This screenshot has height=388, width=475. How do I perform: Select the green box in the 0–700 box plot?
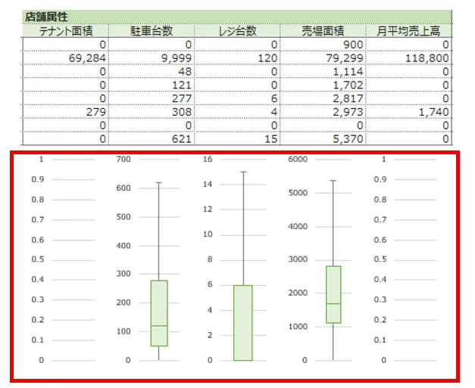pyautogui.click(x=159, y=313)
